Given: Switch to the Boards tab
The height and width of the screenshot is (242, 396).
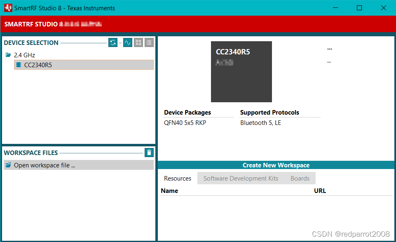Looking at the screenshot, I should [300, 178].
